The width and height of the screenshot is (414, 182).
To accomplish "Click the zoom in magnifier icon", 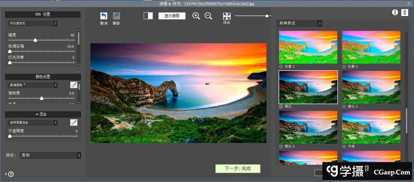I will (x=196, y=16).
